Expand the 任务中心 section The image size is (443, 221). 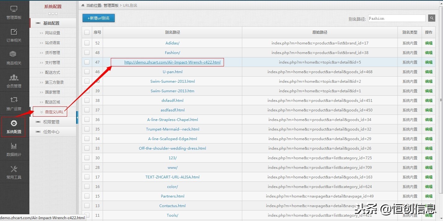53,132
